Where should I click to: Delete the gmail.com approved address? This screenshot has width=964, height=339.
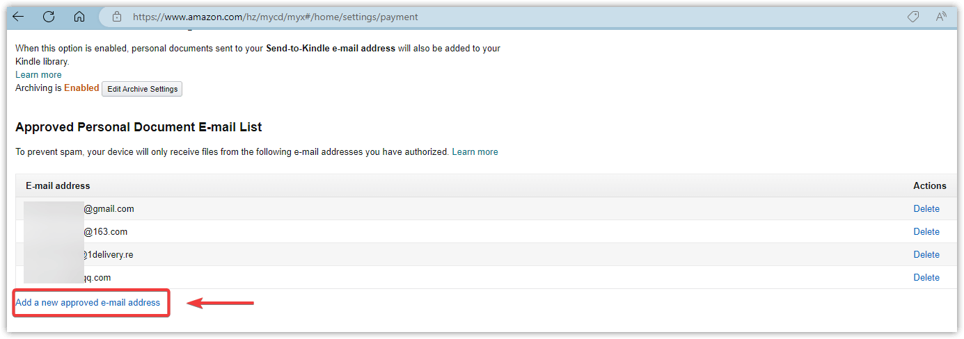[926, 208]
